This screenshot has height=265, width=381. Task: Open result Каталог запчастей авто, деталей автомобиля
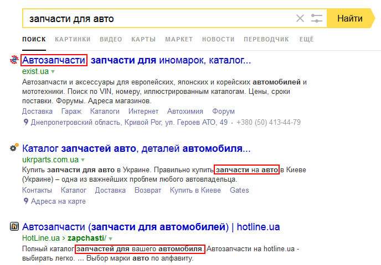(136, 149)
